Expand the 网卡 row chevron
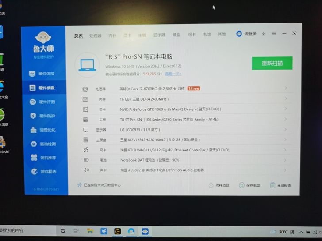322x241 pixels. (x=285, y=150)
